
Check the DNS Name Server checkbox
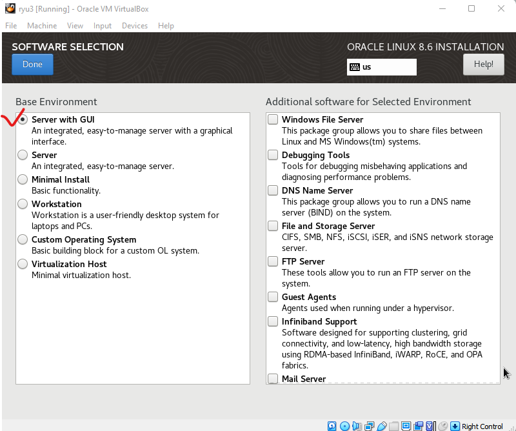[273, 190]
